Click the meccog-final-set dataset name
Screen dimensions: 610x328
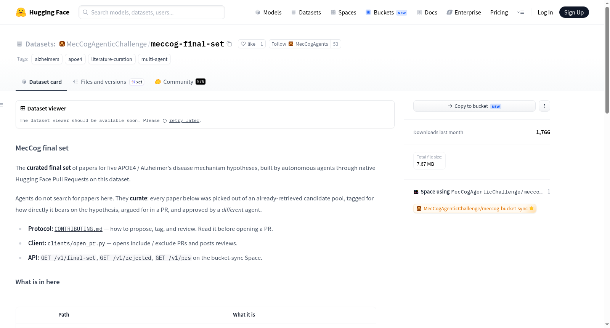pos(188,44)
